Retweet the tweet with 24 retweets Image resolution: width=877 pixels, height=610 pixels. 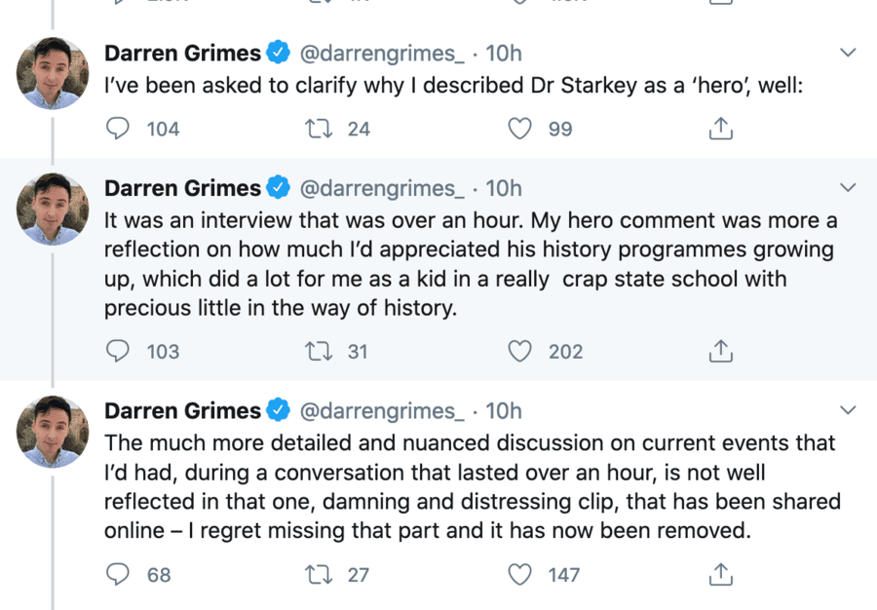(x=320, y=129)
